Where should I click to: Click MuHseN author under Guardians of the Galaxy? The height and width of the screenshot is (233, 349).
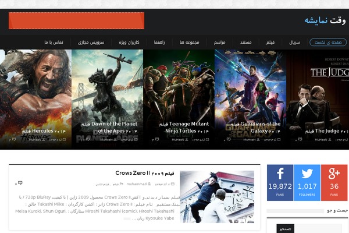(x=250, y=140)
